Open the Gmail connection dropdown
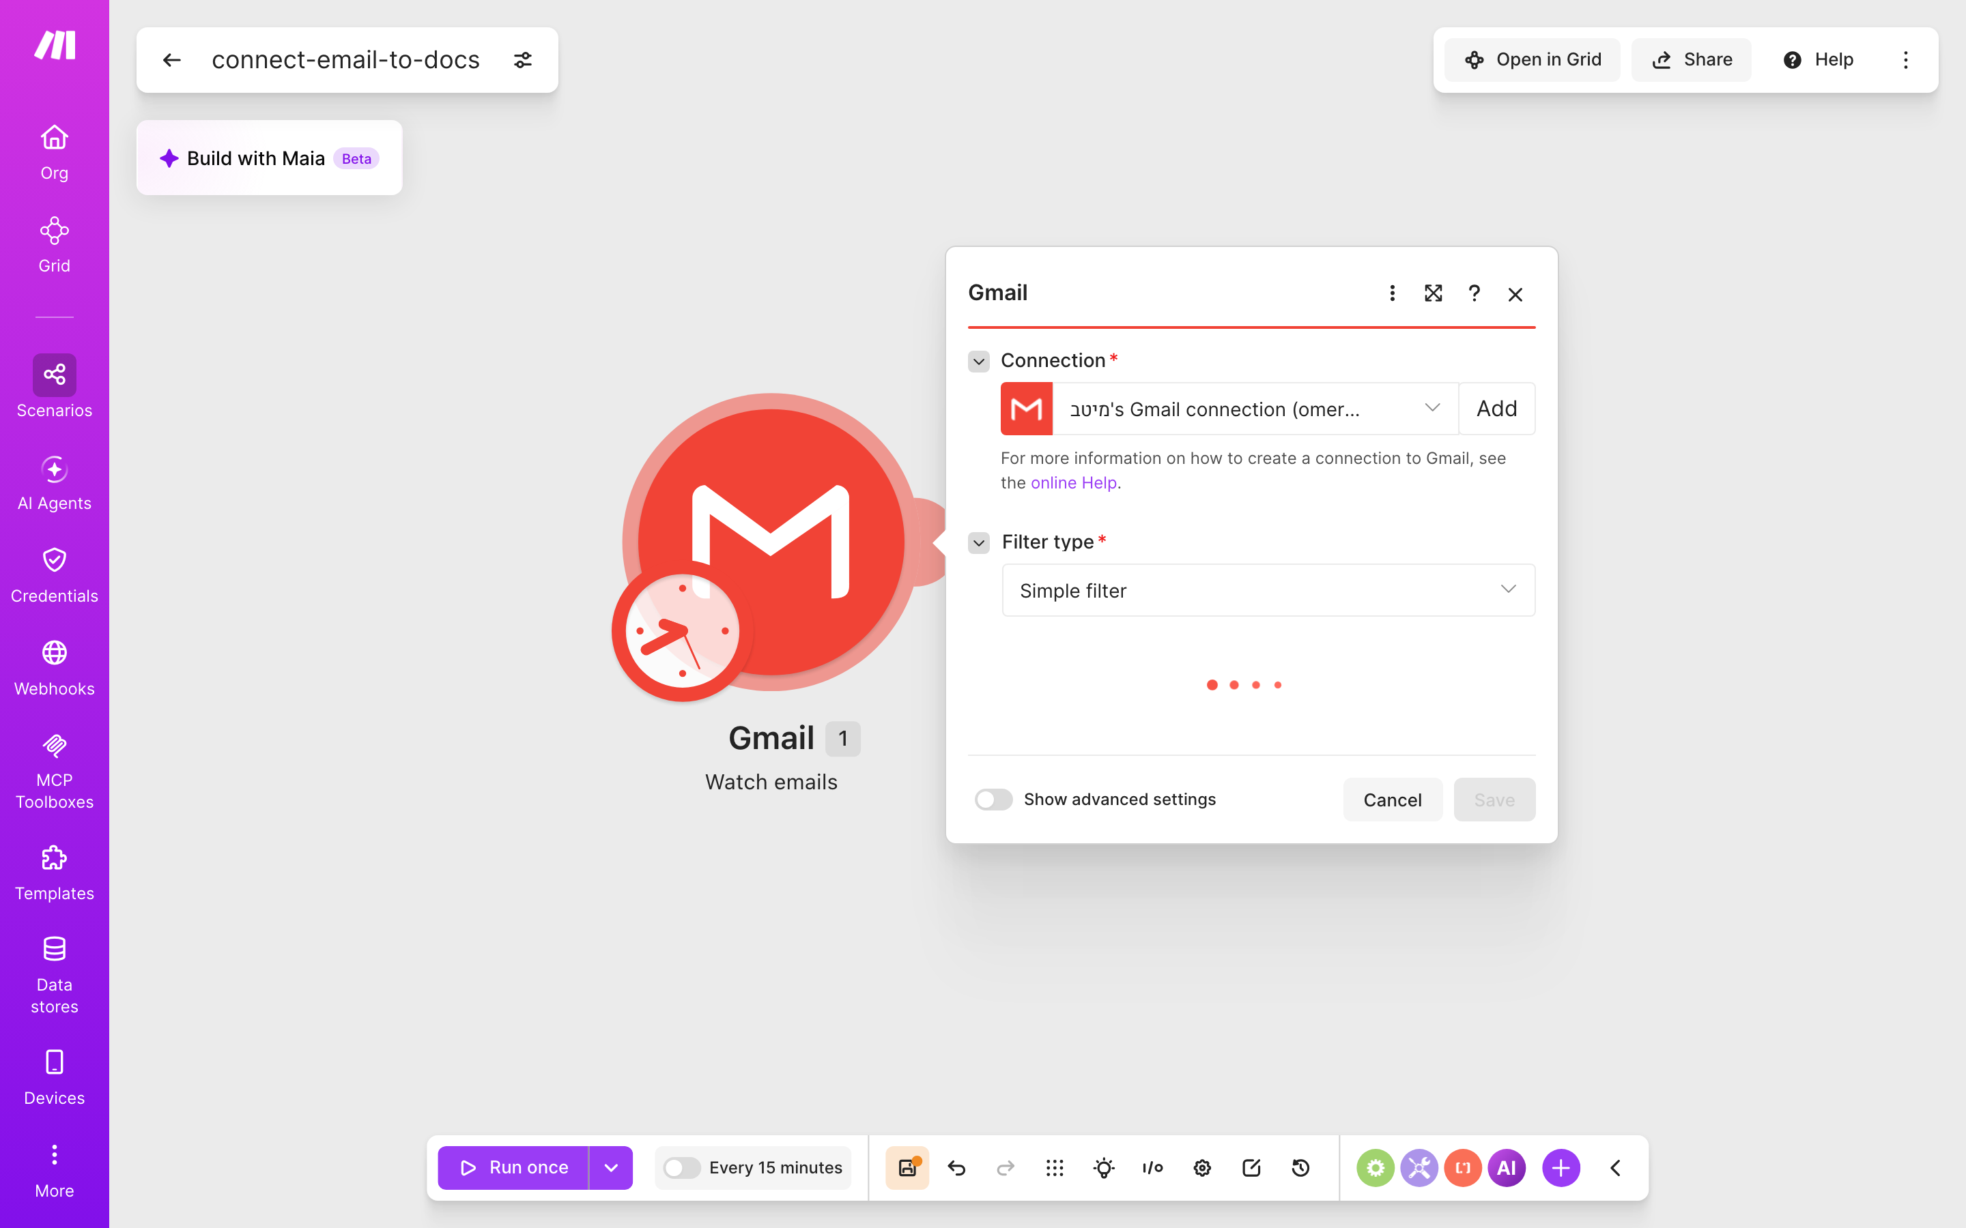Viewport: 1966px width, 1228px height. click(1255, 409)
